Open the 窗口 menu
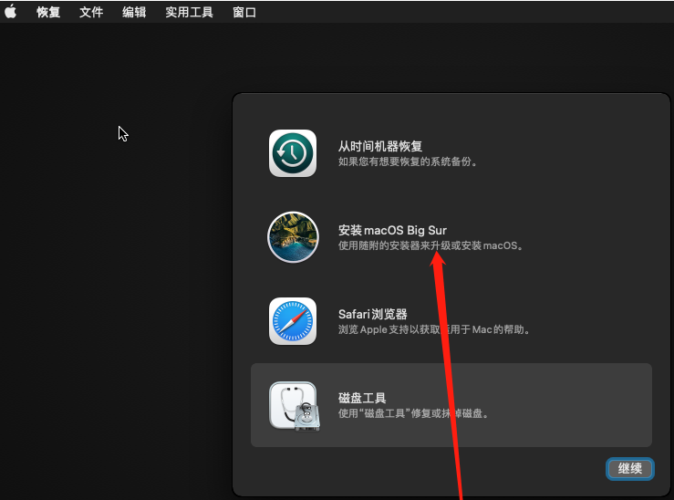This screenshot has height=500, width=674. tap(244, 12)
